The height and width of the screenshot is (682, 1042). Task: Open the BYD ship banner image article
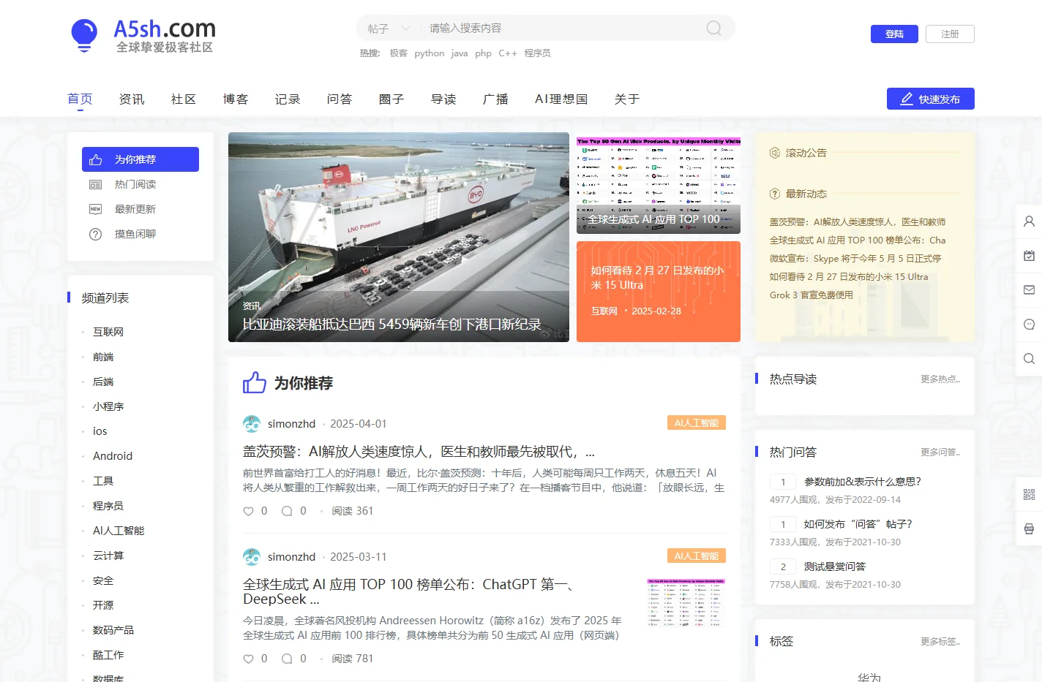pos(399,237)
